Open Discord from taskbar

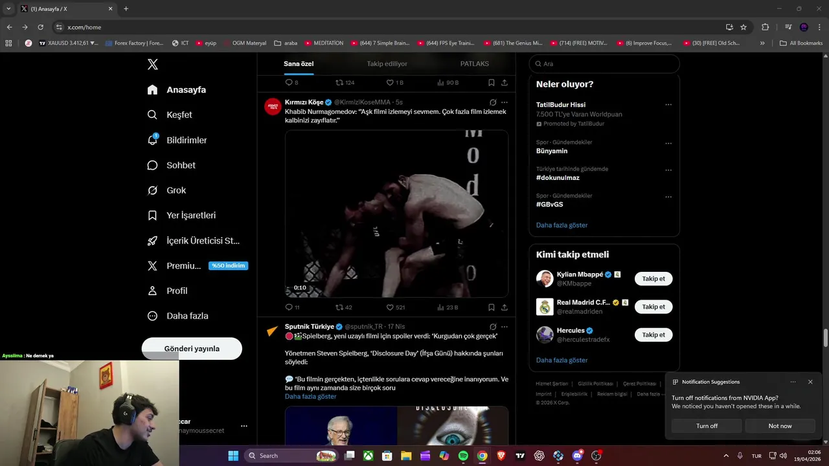pyautogui.click(x=577, y=456)
